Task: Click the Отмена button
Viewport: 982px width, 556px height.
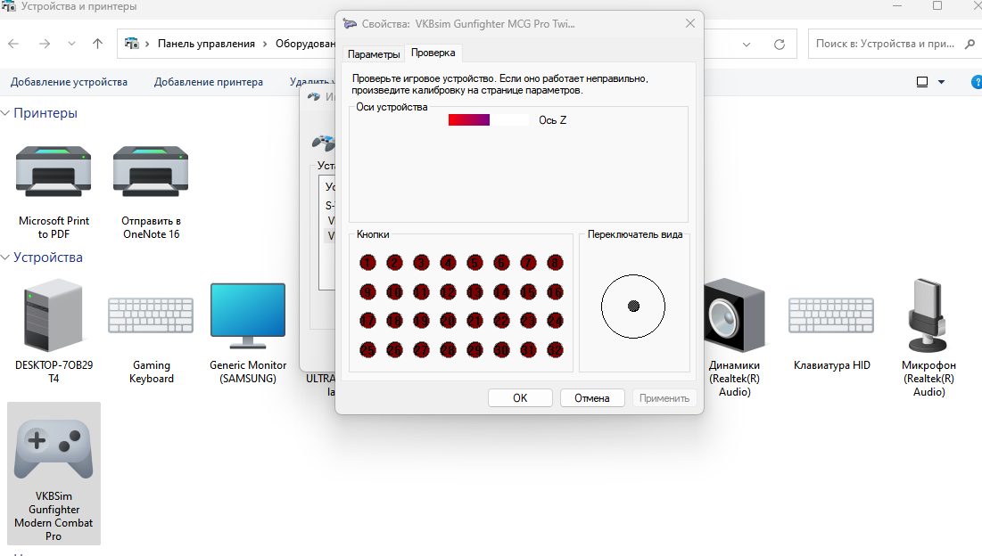Action: 591,398
